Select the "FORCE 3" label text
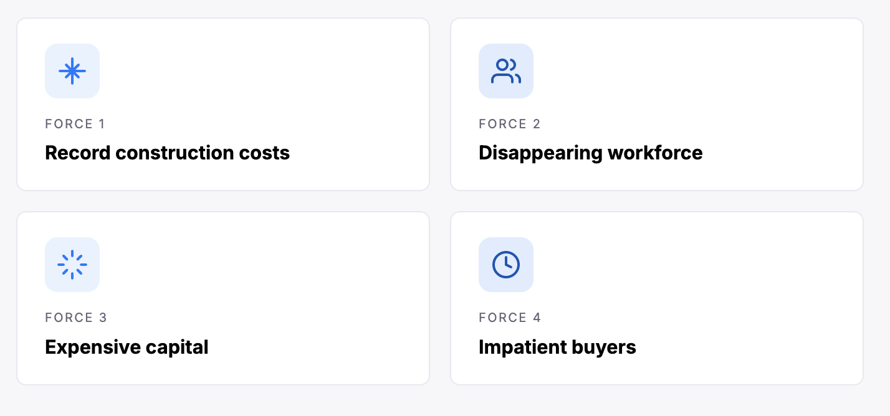The height and width of the screenshot is (416, 890). (x=76, y=318)
